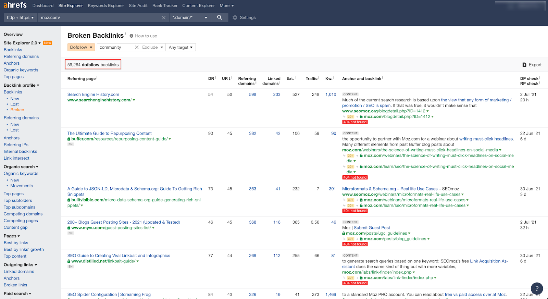Open the Settings gear
Image resolution: width=548 pixels, height=299 pixels.
[235, 17]
